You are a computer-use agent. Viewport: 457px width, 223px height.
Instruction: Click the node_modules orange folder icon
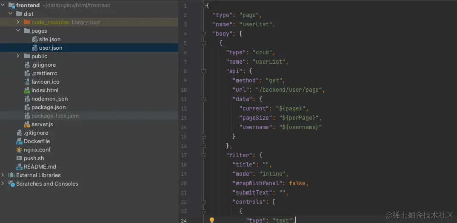click(x=27, y=22)
